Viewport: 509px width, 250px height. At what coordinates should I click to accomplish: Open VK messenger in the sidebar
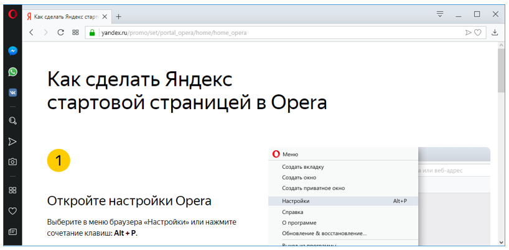click(12, 92)
